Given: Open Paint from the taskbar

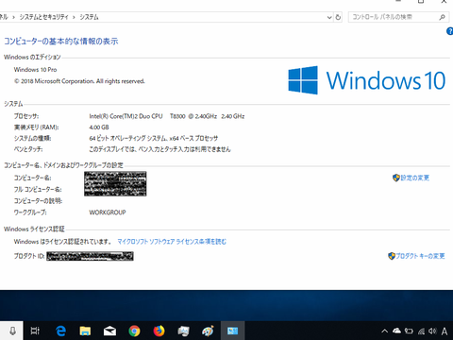Looking at the screenshot, I should (208, 331).
